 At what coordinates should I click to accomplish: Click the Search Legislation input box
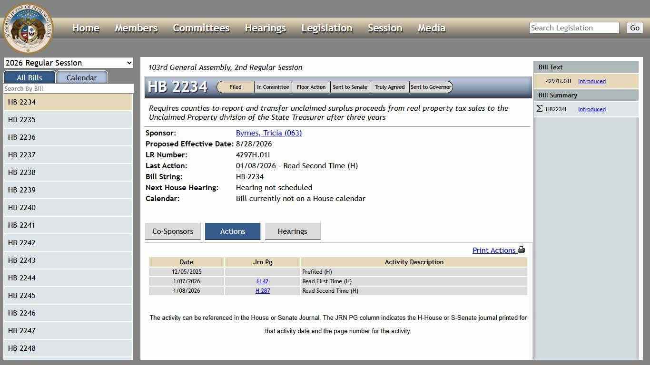click(573, 28)
